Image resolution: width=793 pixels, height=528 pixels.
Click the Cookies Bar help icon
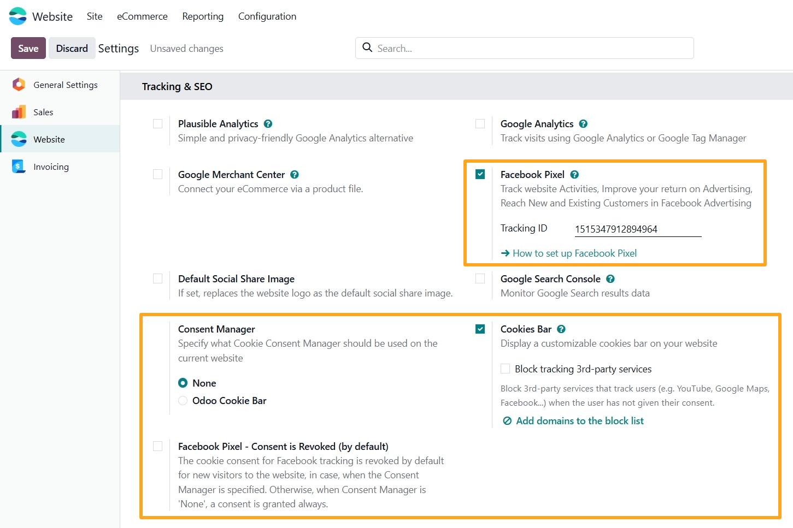(x=561, y=329)
